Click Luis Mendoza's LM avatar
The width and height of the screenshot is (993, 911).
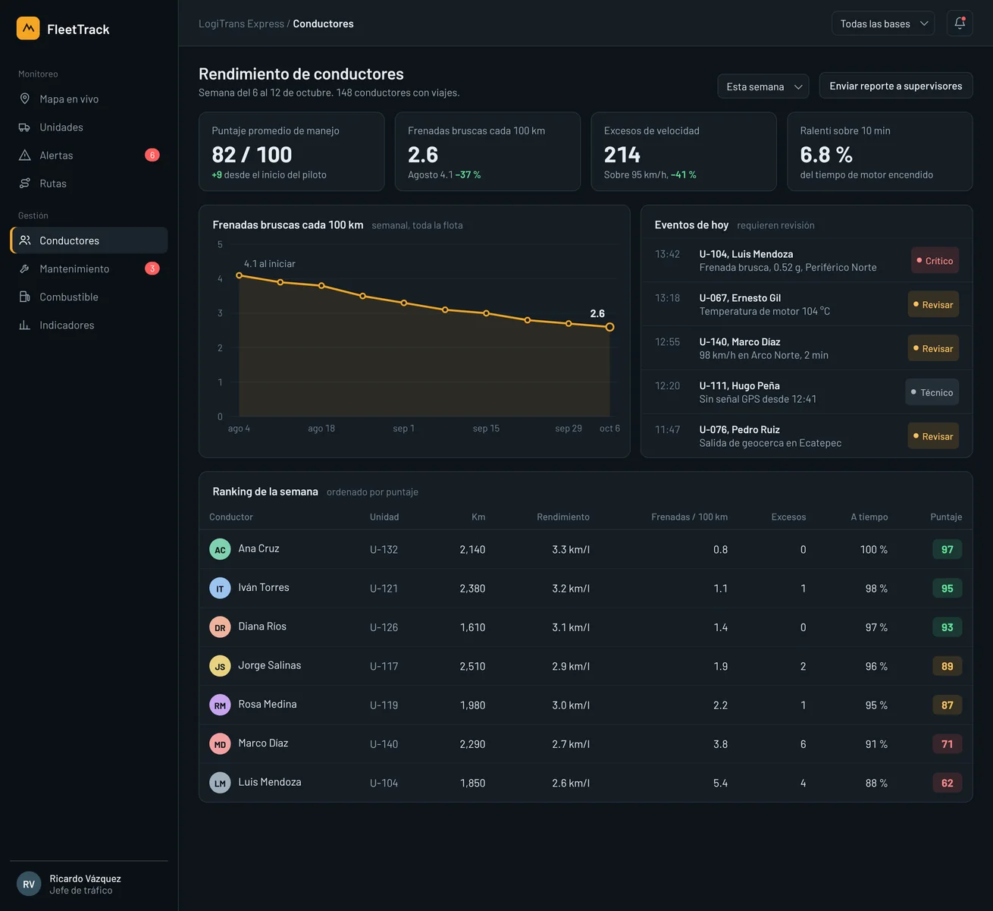[x=220, y=783]
